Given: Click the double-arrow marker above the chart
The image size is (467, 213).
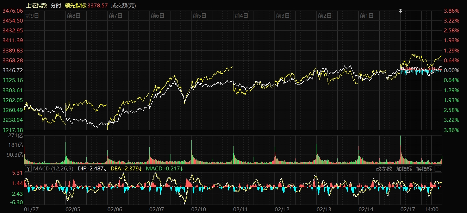Looking at the screenshot, I should point(400,11).
